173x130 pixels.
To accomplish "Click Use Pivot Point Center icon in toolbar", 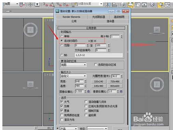I will pos(22,5).
